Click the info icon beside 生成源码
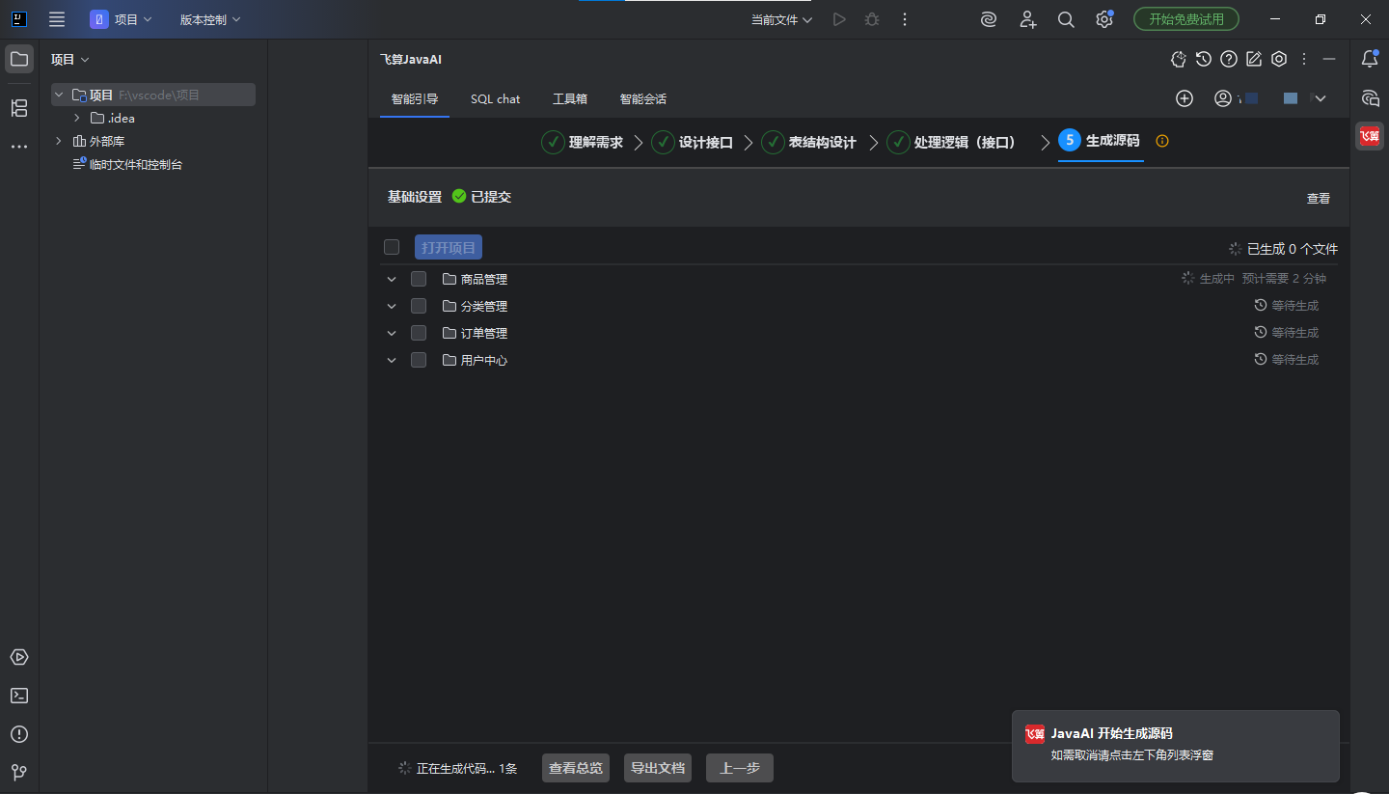 tap(1162, 141)
